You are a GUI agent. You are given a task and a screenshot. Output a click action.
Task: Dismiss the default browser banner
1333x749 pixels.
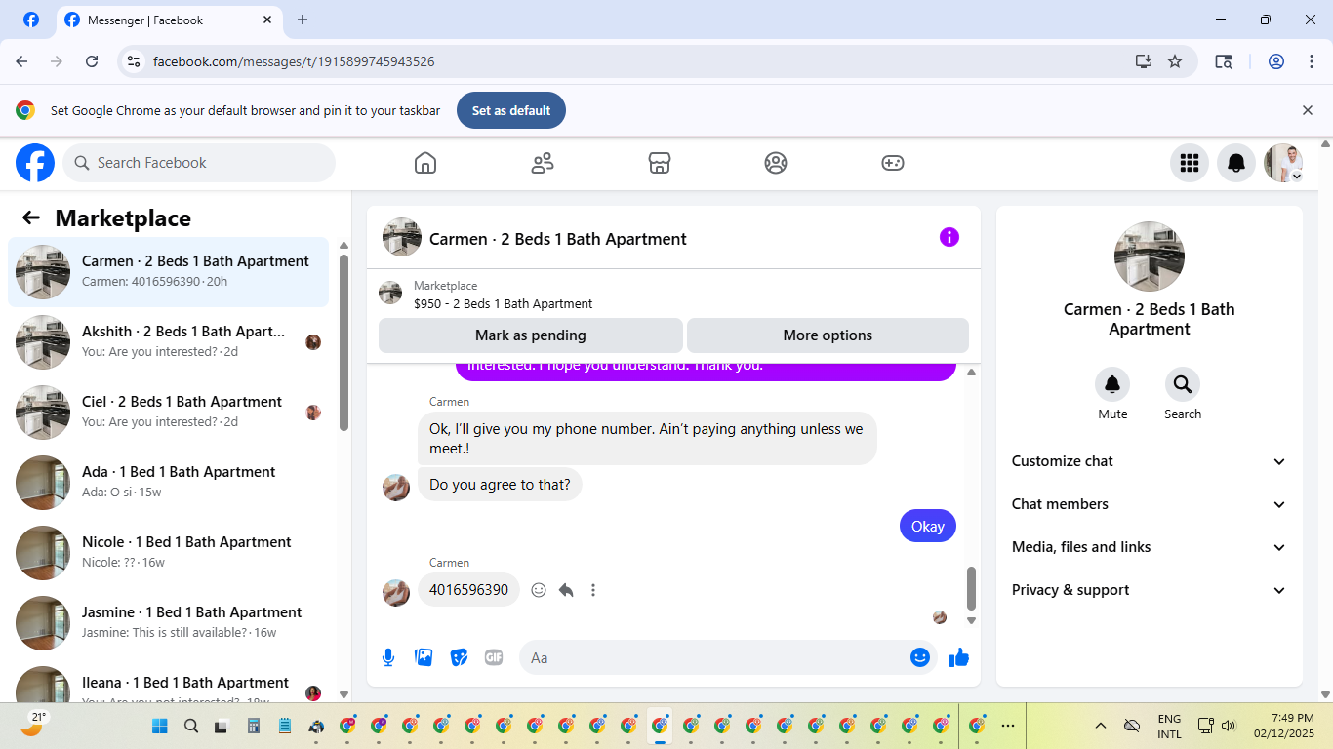(x=1308, y=110)
